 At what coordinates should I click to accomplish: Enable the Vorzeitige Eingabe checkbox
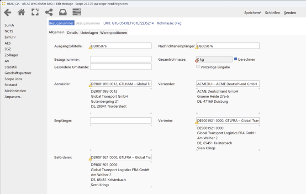[x=198, y=67]
